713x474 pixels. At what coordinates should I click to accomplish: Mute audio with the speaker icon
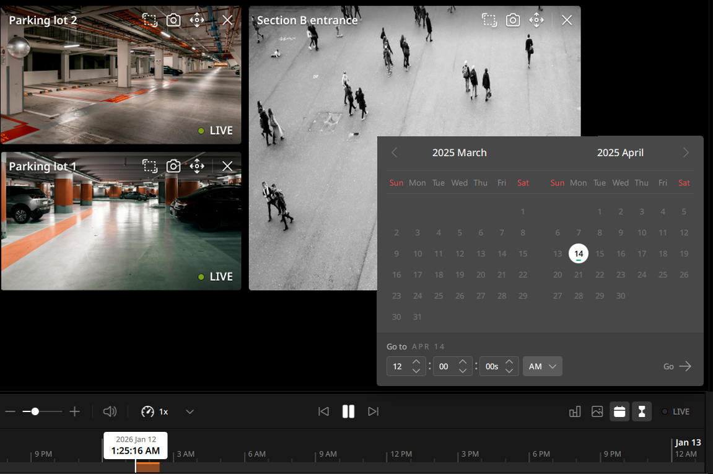(110, 411)
